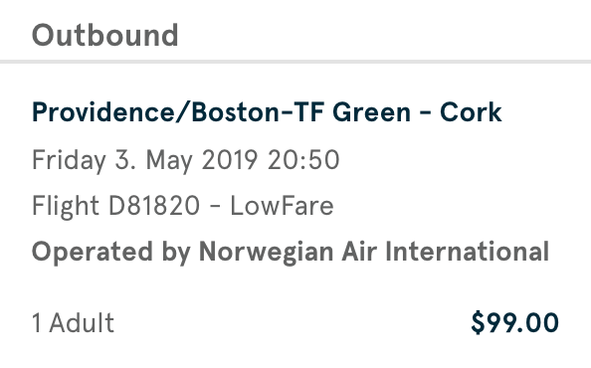Click the $99.00 price amount
Viewport: 591px width, 368px height.
pyautogui.click(x=514, y=322)
